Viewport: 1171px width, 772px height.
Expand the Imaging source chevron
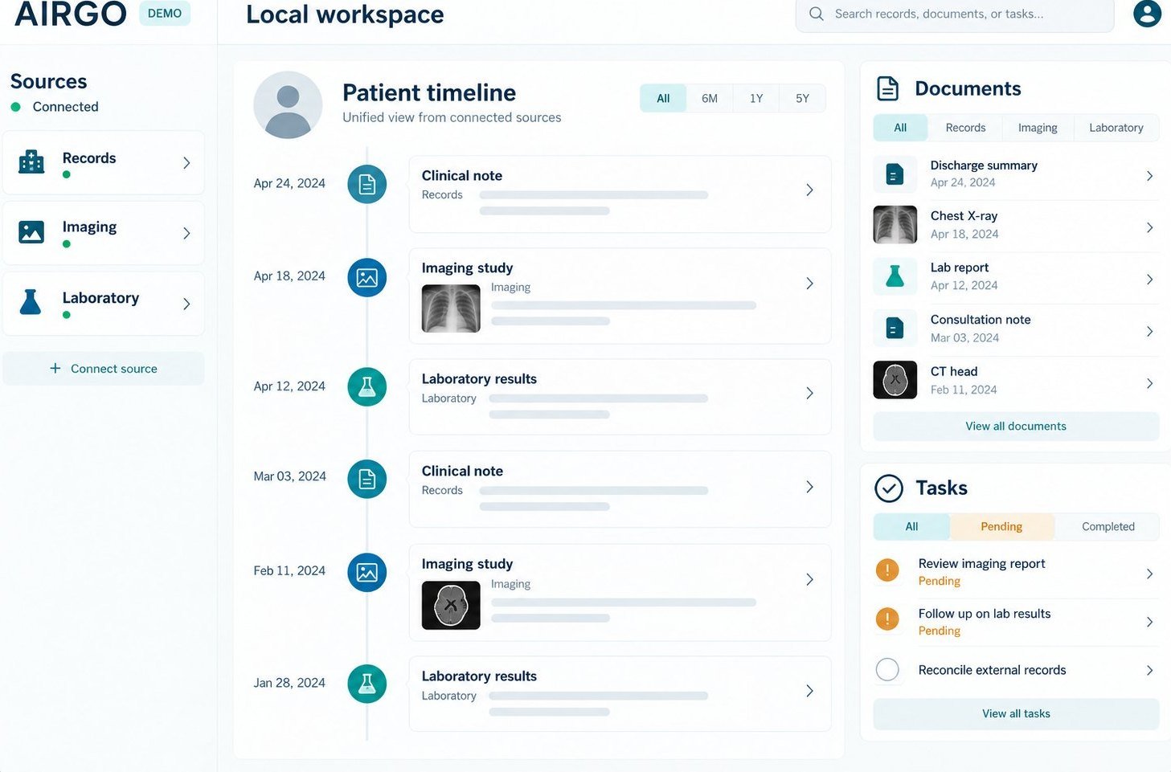pyautogui.click(x=186, y=233)
